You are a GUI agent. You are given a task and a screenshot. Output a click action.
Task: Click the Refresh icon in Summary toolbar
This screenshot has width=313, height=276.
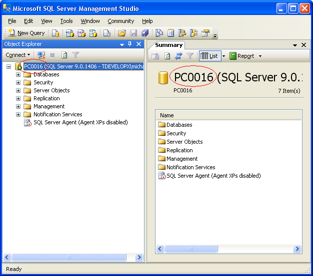[167, 56]
